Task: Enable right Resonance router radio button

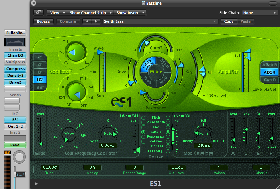Action: pyautogui.click(x=168, y=137)
